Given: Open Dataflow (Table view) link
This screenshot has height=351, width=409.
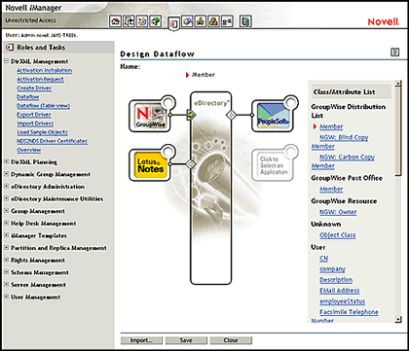Looking at the screenshot, I should click(x=44, y=106).
